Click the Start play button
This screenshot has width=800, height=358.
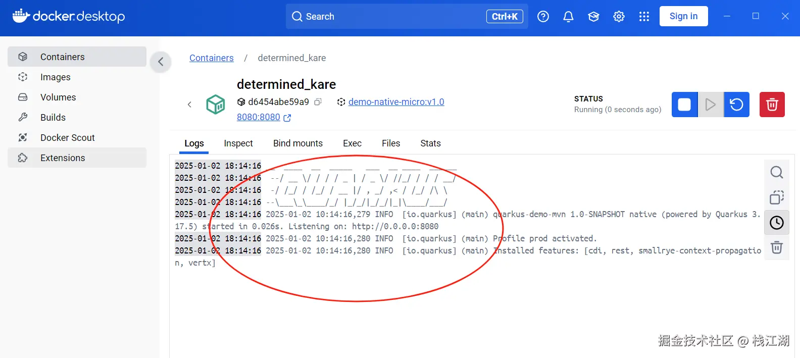[x=711, y=105]
